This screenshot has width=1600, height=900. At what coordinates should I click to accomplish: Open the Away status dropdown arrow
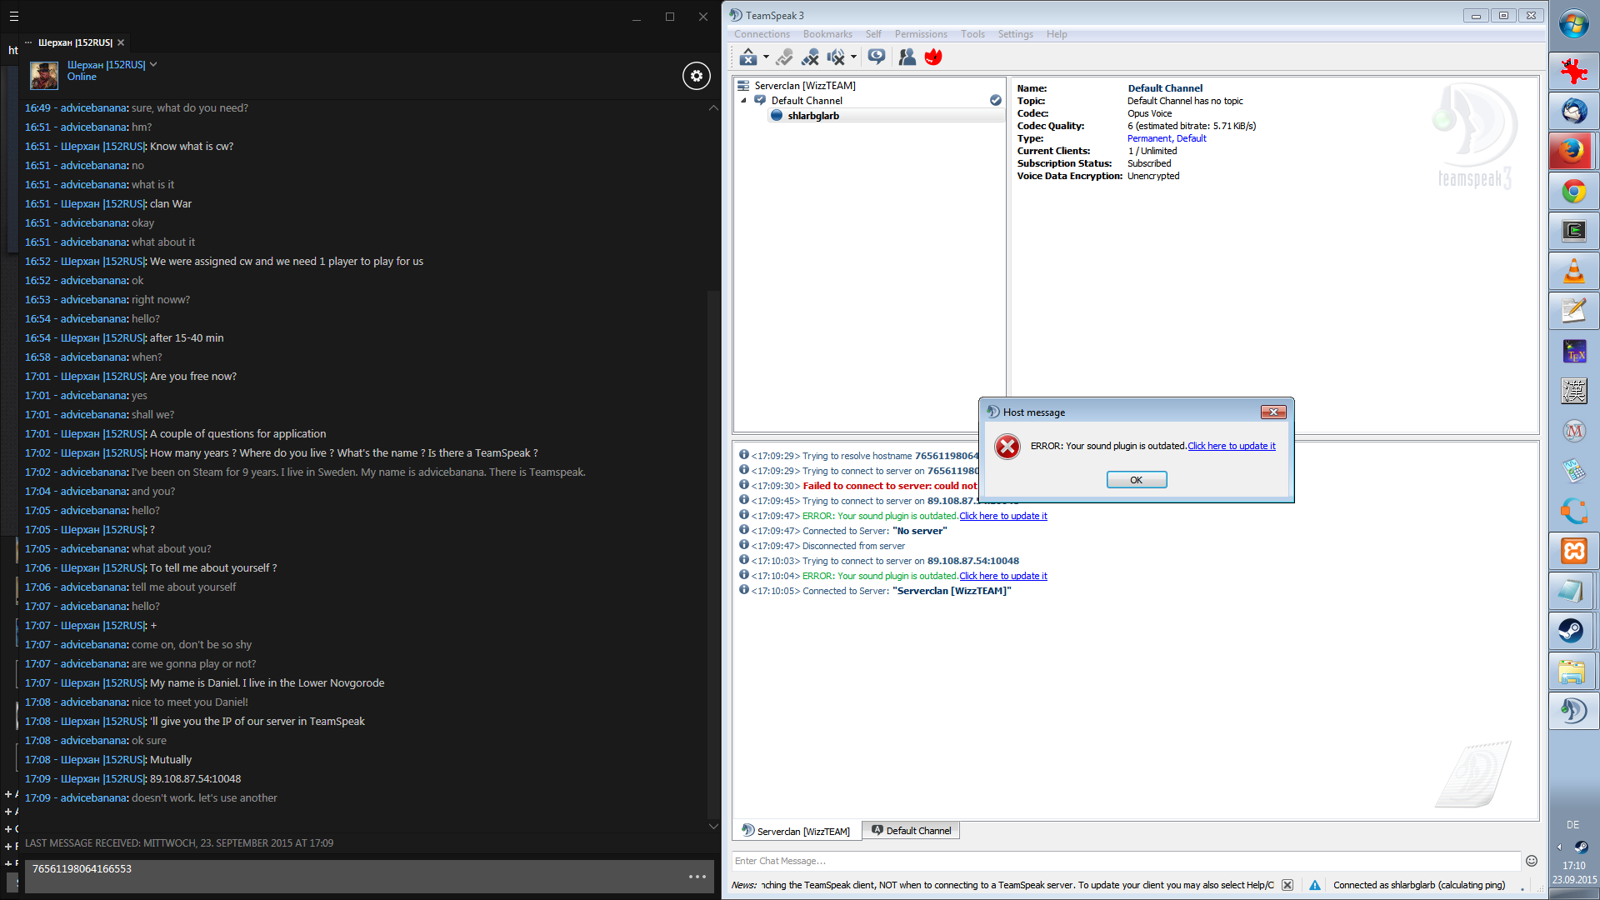click(766, 57)
